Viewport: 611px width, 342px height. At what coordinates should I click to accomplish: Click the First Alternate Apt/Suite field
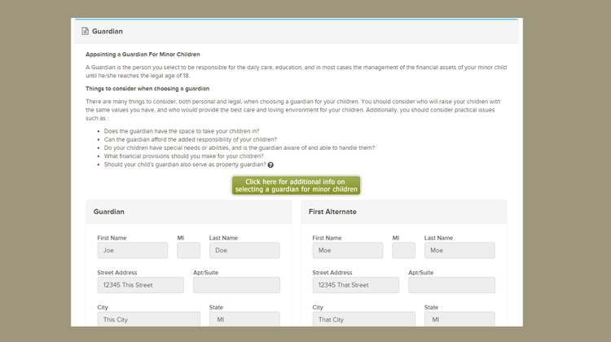(451, 285)
